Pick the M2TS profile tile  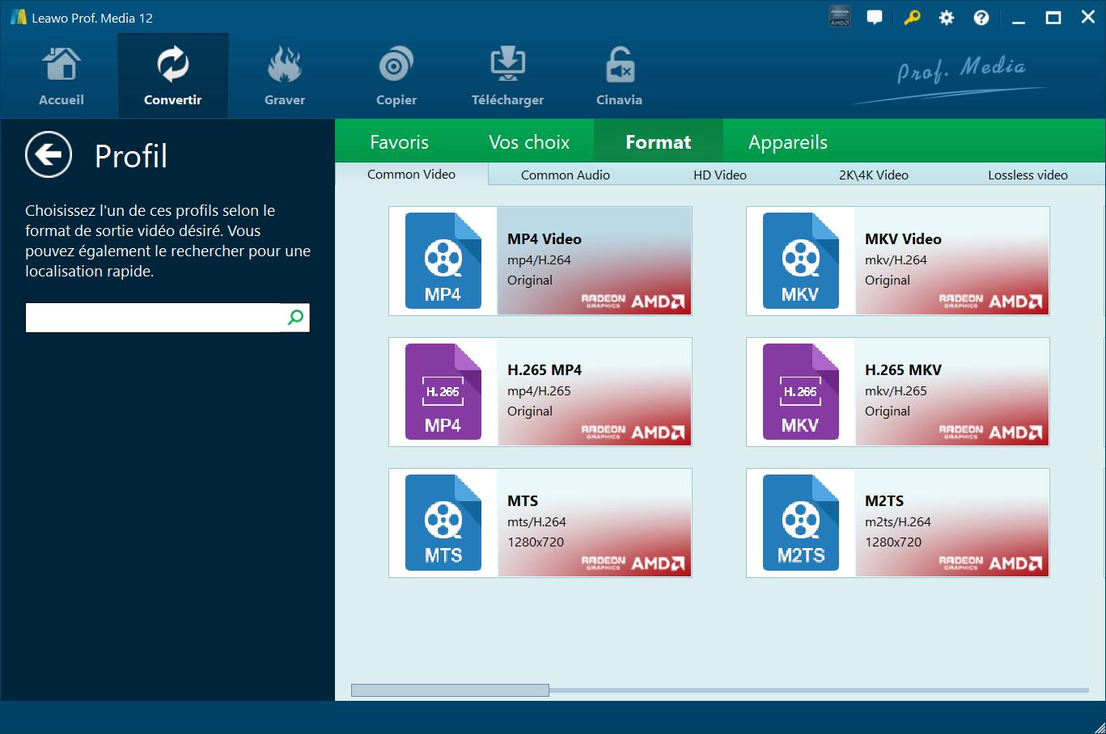pyautogui.click(x=897, y=523)
